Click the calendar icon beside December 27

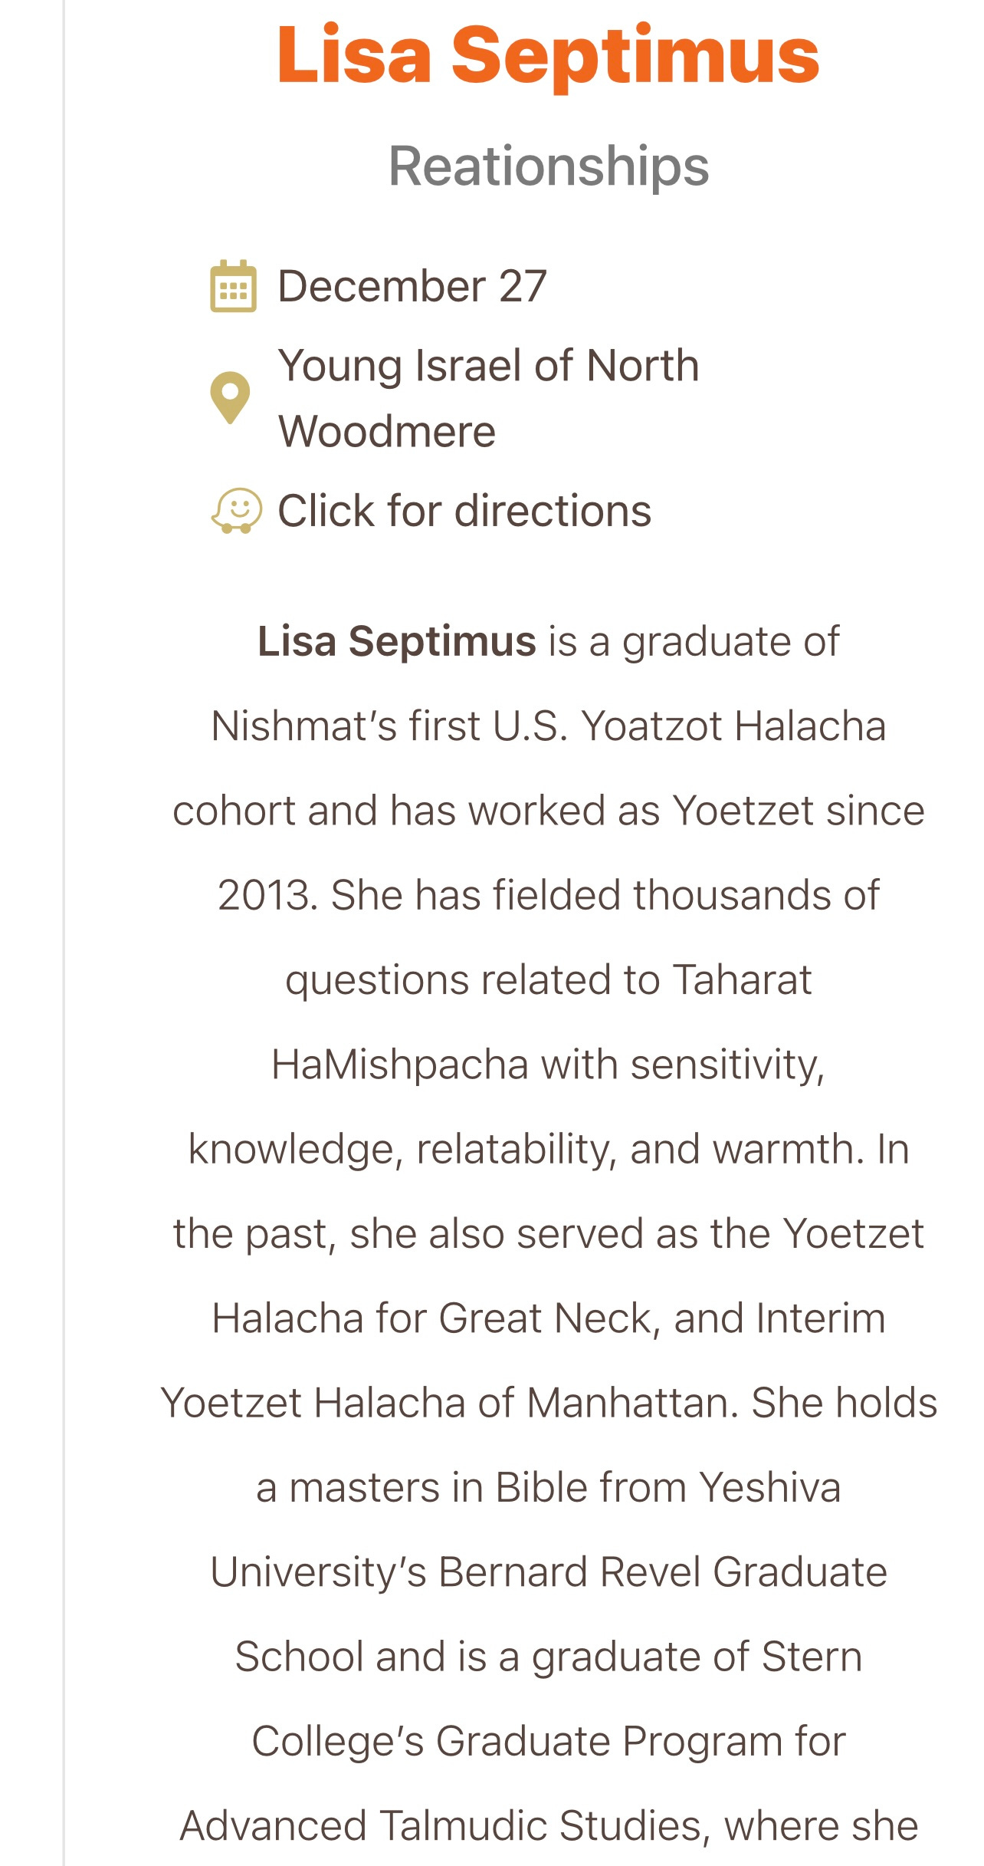(232, 288)
